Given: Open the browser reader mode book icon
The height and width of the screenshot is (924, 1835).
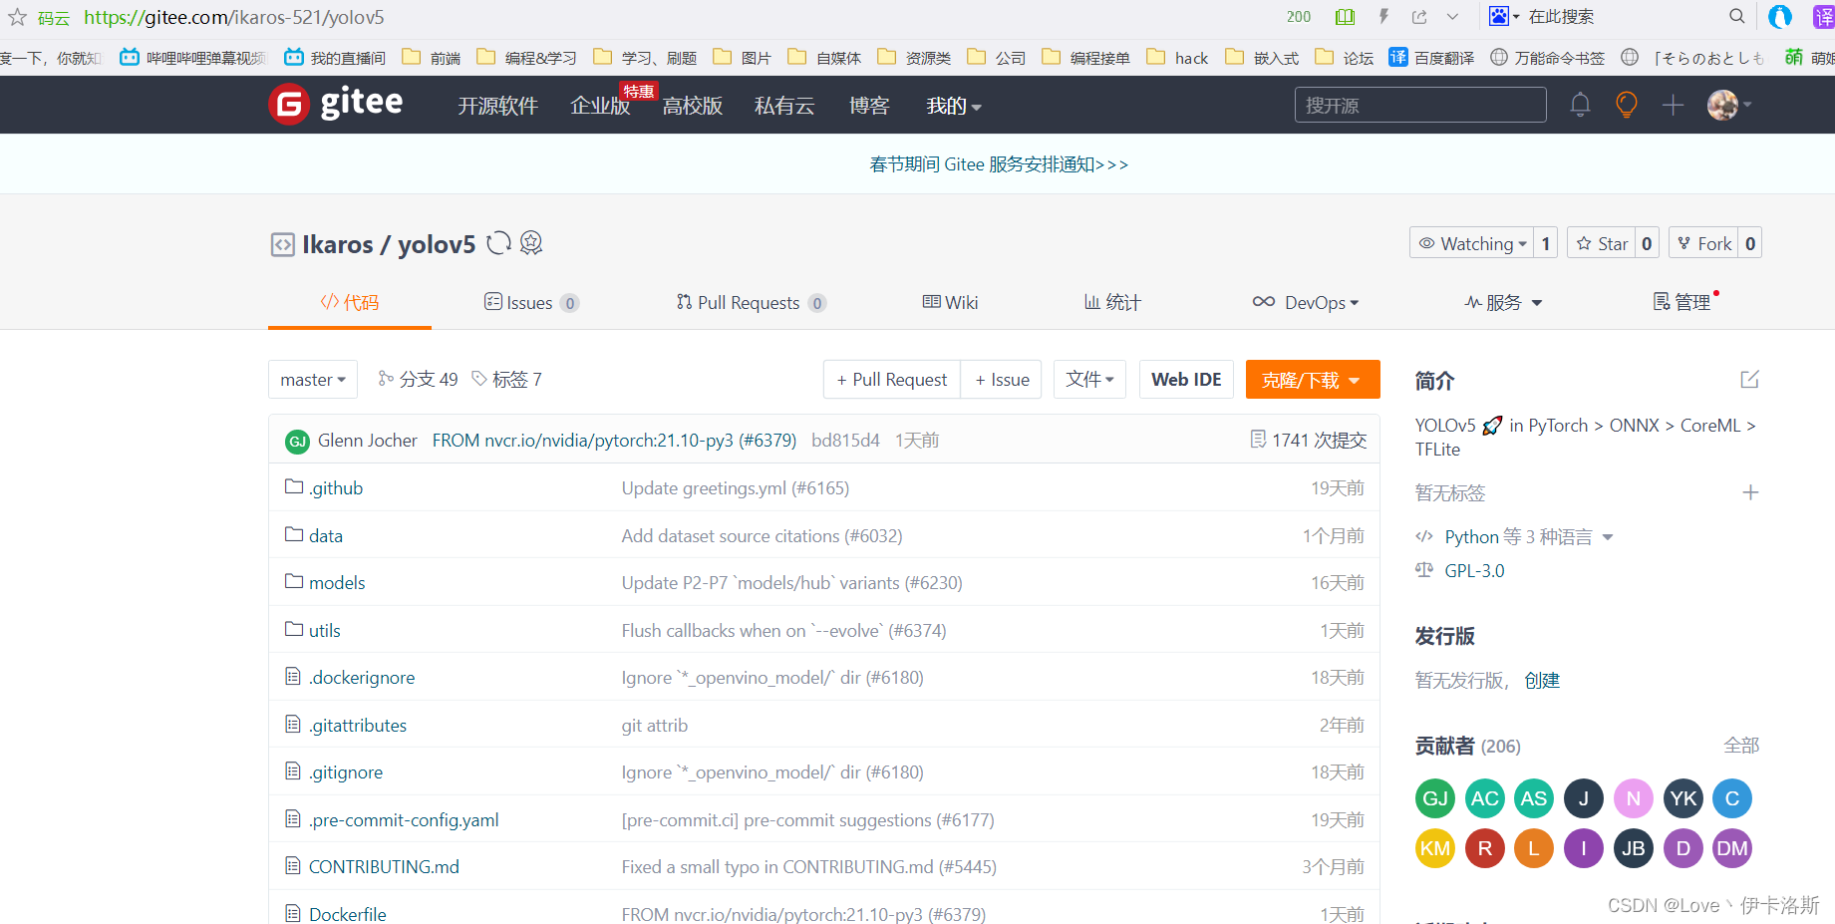Looking at the screenshot, I should click(x=1345, y=17).
